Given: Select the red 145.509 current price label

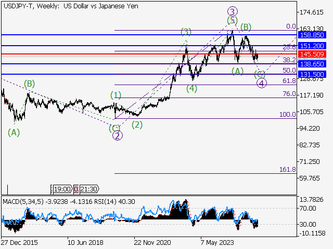Looking at the screenshot, I should (313, 54).
